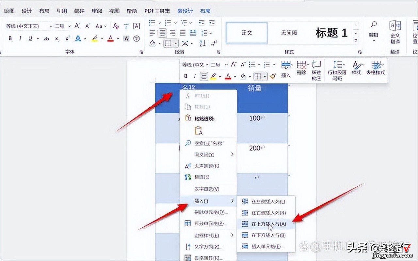Click 新建批注 in the mini toolbar
The image size is (418, 261).
tap(316, 70)
